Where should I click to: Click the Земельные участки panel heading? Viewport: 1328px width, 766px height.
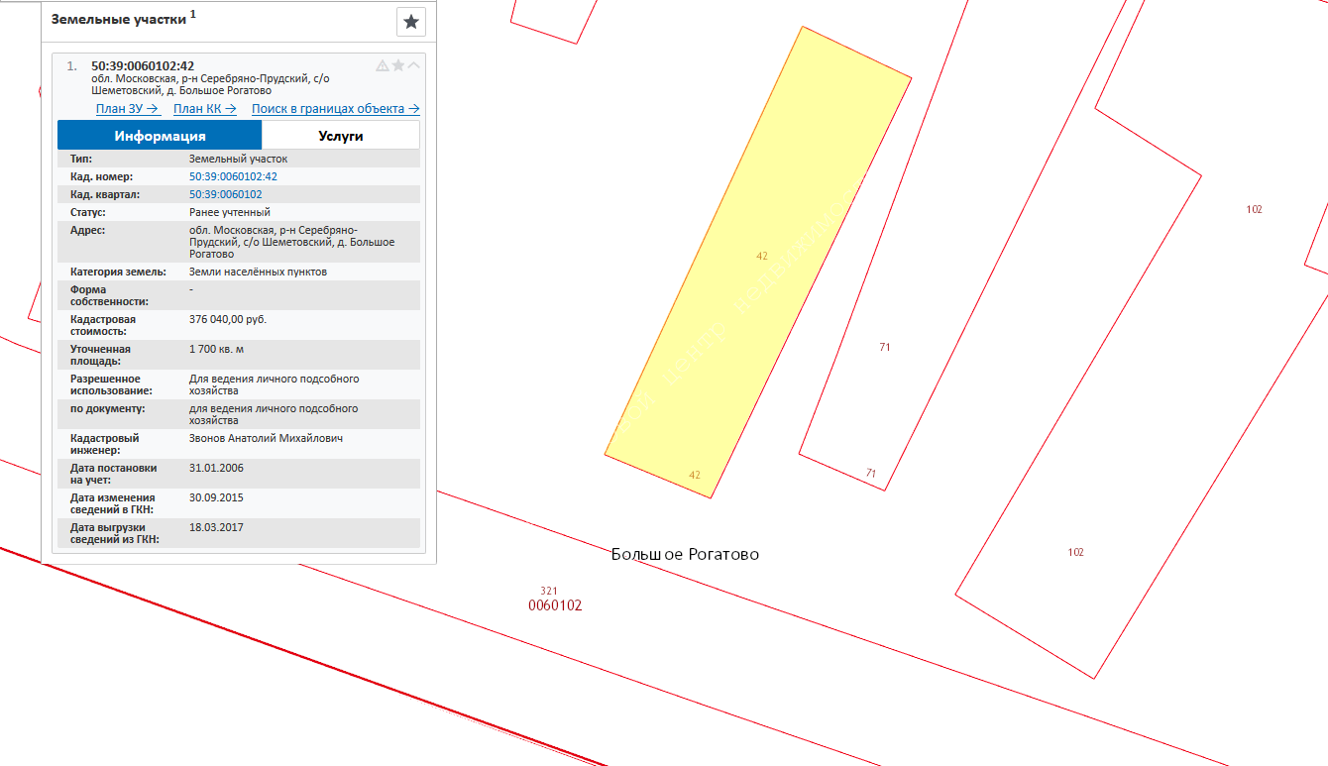click(x=119, y=19)
